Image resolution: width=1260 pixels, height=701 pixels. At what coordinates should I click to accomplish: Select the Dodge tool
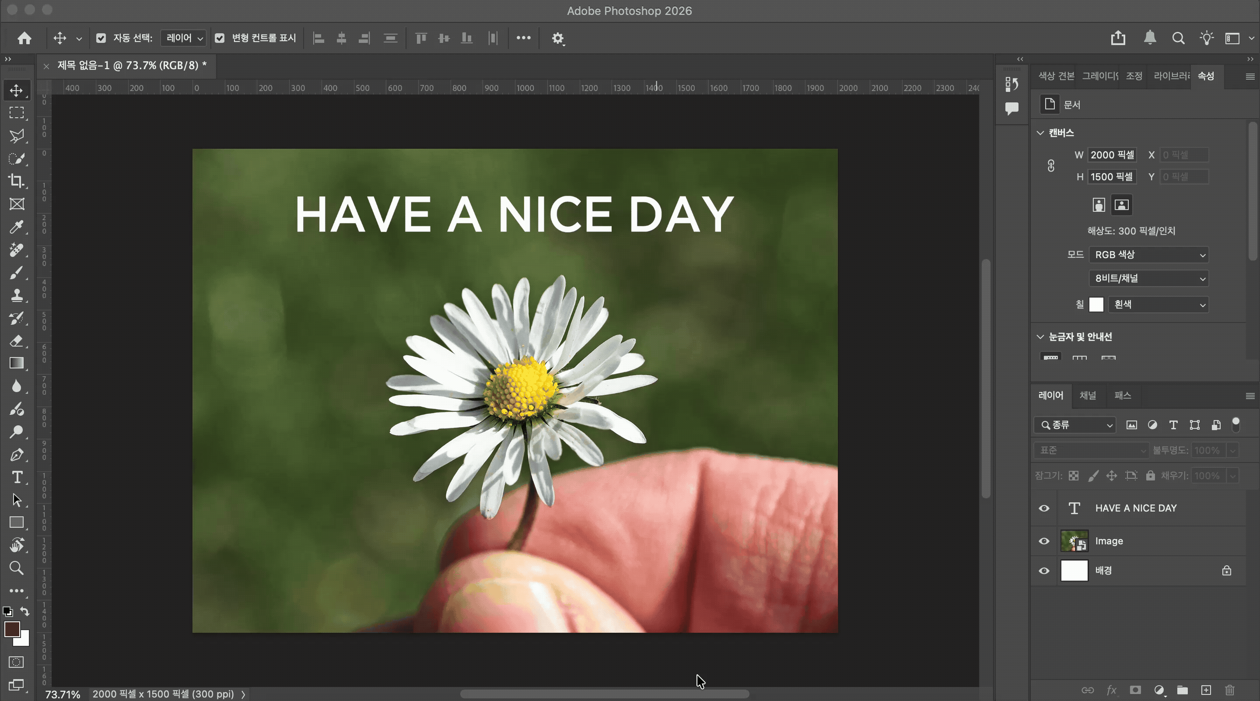[17, 431]
